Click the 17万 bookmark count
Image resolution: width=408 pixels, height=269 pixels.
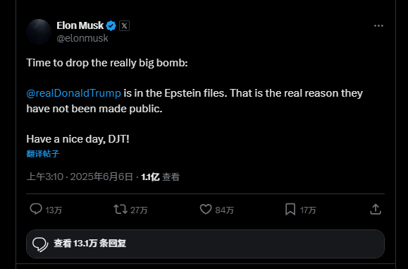(308, 210)
